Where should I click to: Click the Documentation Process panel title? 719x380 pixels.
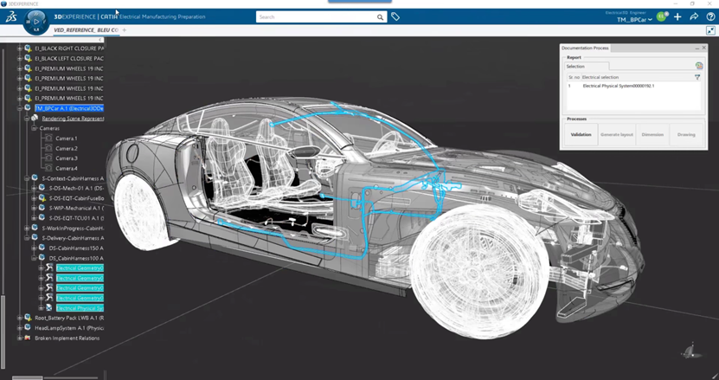click(585, 48)
